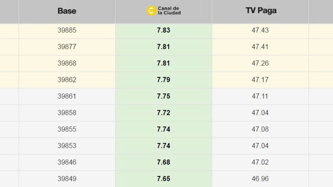Screen dimensions: 333x187
Task: Select the Base column header
Action: [67, 11]
